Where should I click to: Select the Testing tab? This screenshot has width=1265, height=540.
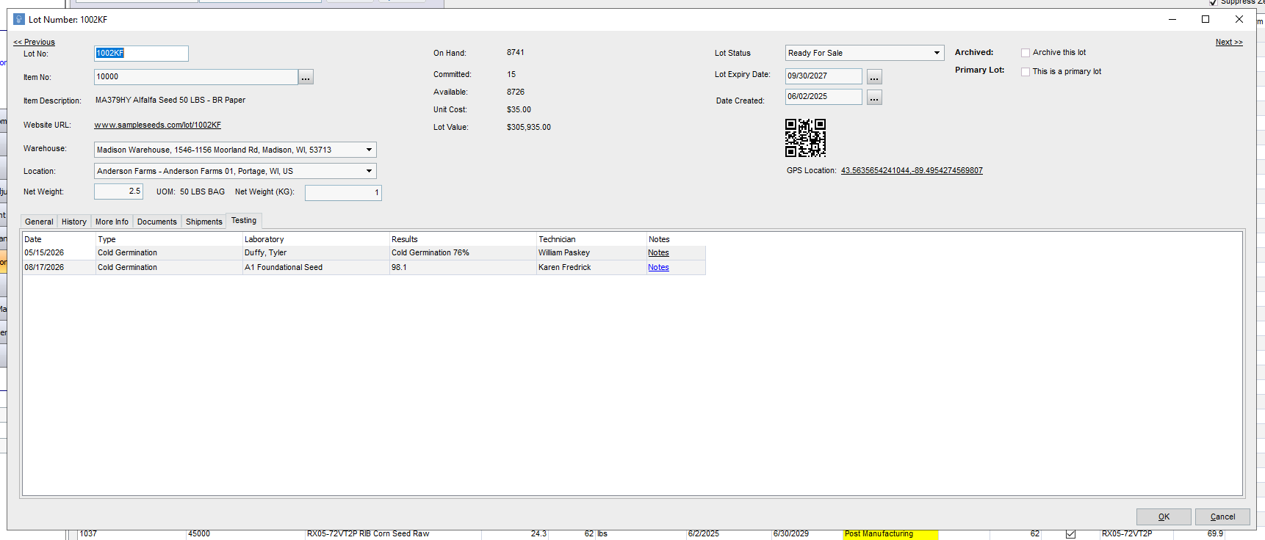click(x=244, y=220)
